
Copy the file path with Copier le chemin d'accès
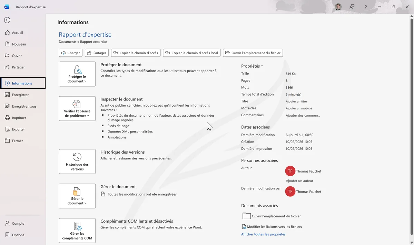136,53
